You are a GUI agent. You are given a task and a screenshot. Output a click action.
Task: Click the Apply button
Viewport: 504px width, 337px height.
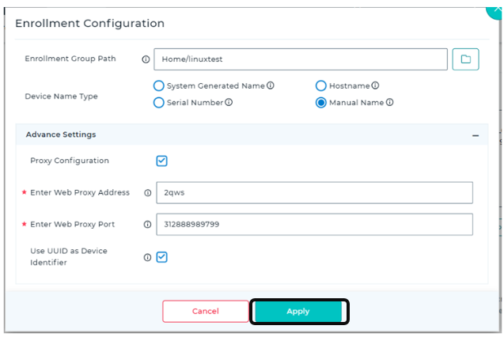tap(298, 312)
